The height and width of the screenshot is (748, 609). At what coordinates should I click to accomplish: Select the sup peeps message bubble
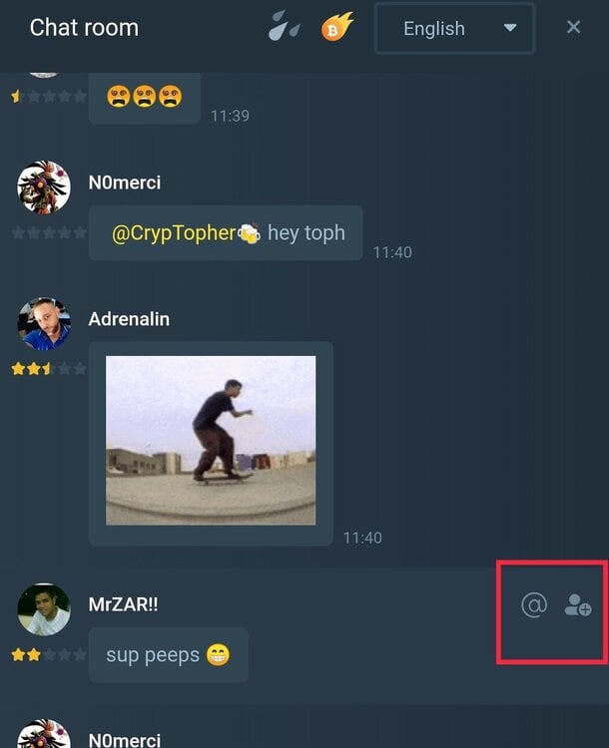click(169, 655)
